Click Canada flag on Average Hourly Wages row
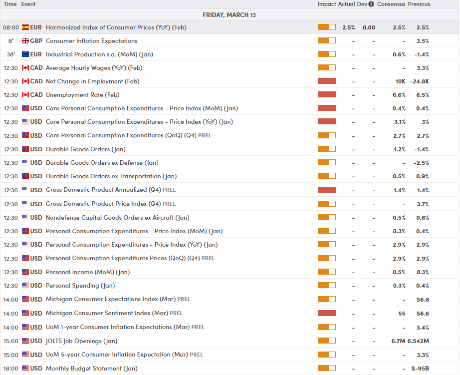 click(25, 68)
